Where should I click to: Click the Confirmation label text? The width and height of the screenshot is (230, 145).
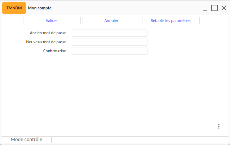click(x=55, y=51)
